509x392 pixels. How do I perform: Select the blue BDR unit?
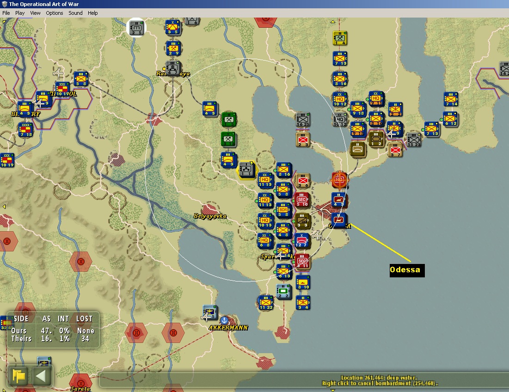[x=283, y=210]
